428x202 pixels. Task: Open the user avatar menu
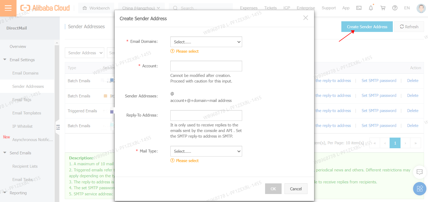(421, 8)
